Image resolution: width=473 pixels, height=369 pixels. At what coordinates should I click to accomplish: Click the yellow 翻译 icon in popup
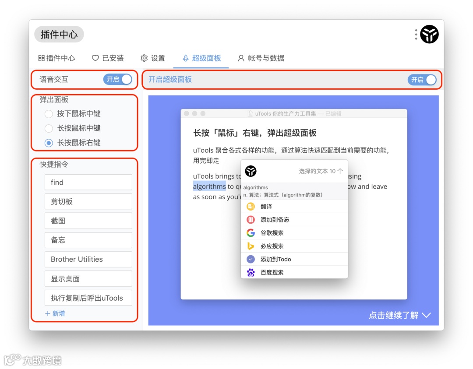pos(251,207)
